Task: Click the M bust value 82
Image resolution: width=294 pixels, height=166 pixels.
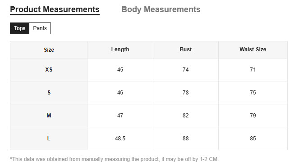Action: (186, 116)
